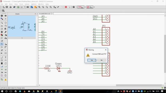Select the Arc draw tool
This screenshot has width=166, height=93.
tap(6, 60)
